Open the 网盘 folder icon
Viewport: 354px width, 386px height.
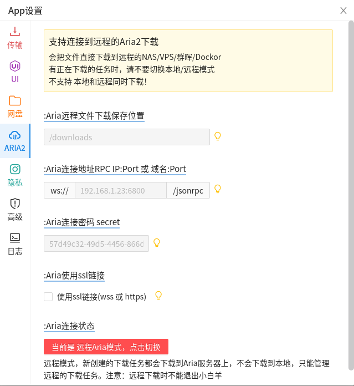(x=15, y=101)
